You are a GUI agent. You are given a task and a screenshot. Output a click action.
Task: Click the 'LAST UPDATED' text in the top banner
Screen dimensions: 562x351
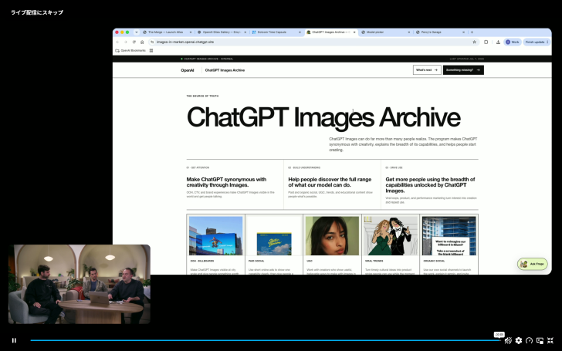(x=466, y=59)
